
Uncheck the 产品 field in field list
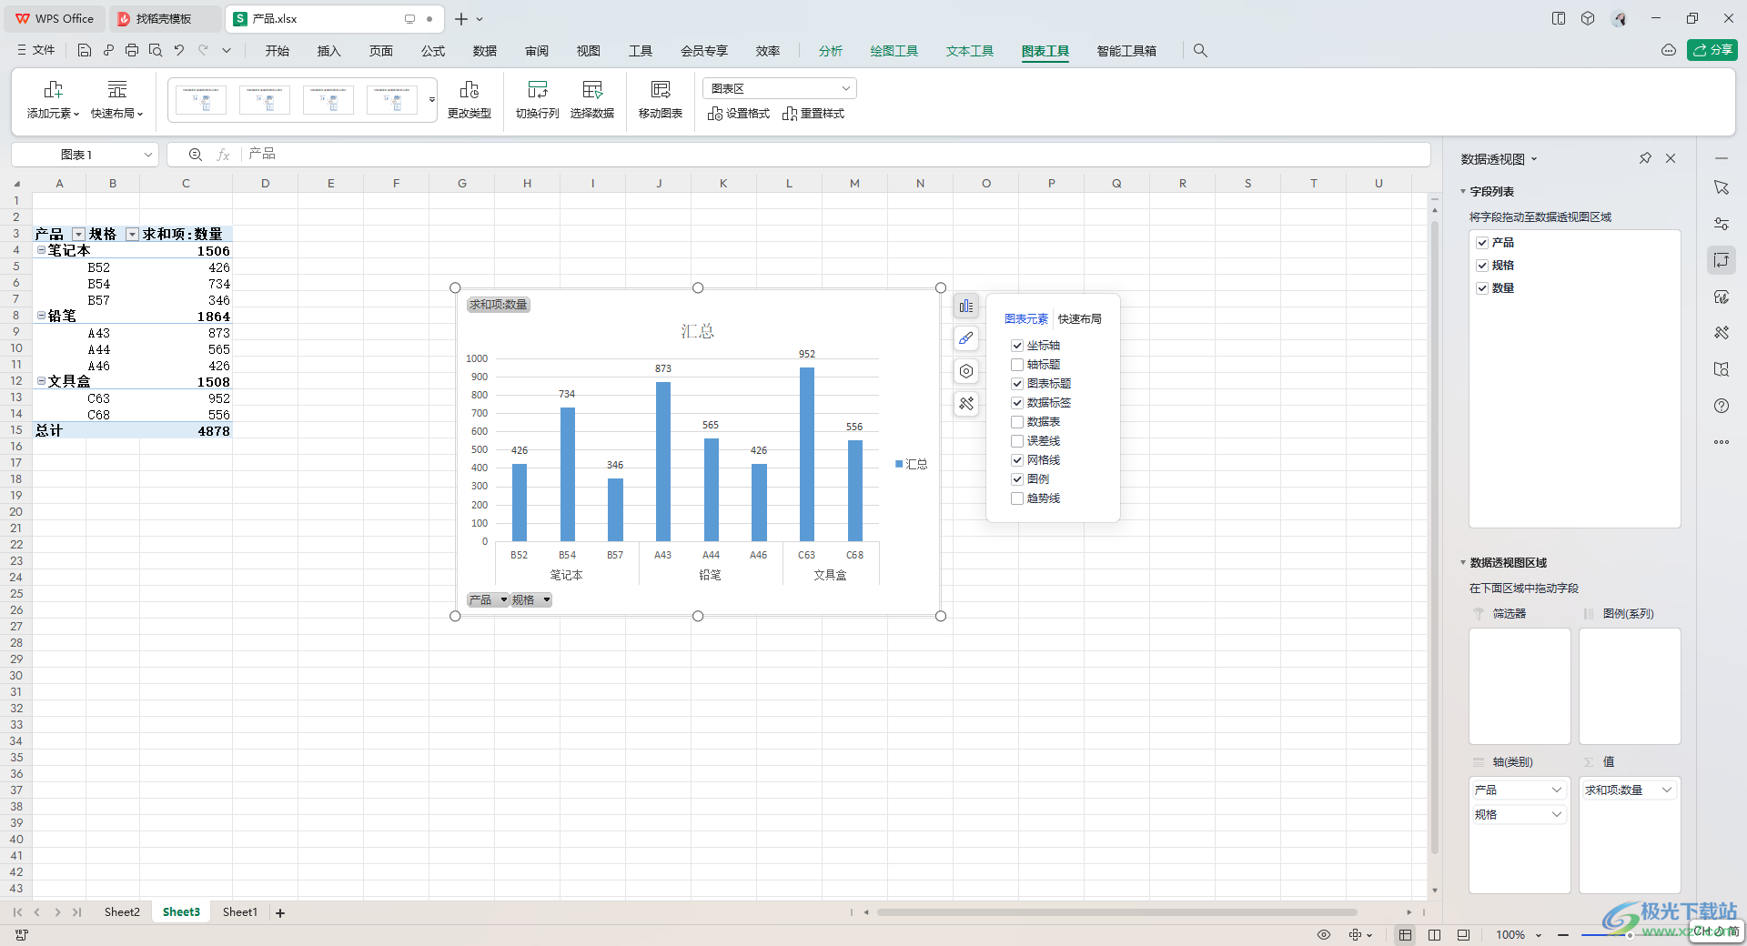click(x=1482, y=243)
